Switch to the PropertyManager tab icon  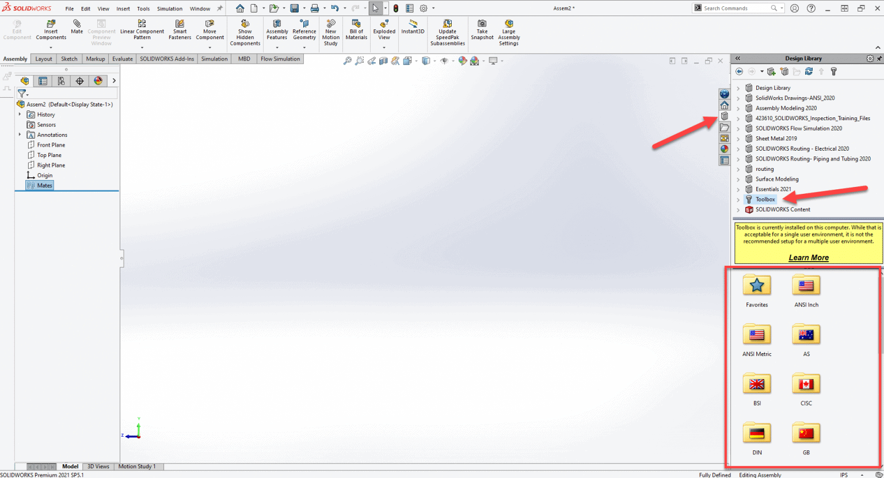pos(43,81)
